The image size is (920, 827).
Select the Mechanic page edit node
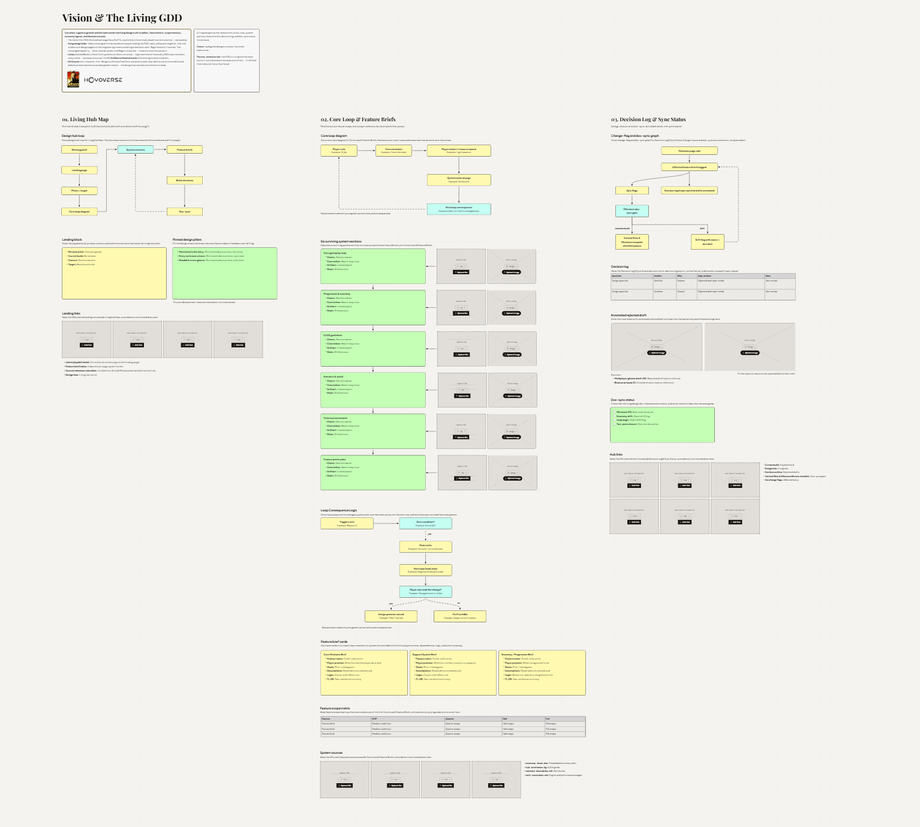point(690,151)
